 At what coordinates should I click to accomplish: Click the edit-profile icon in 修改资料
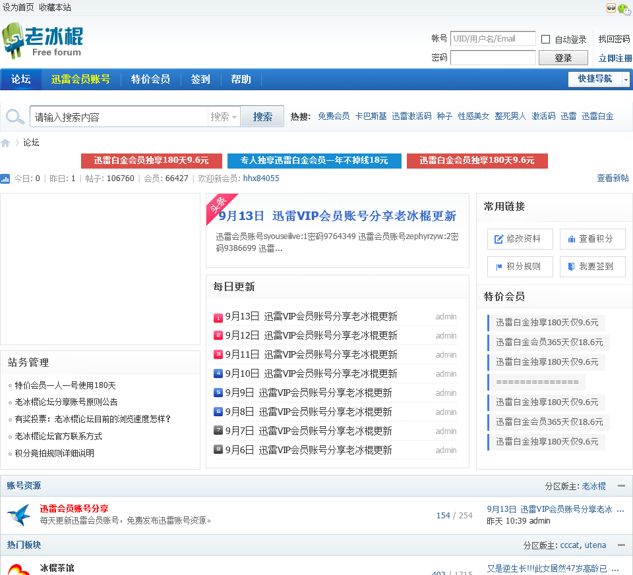tap(499, 239)
